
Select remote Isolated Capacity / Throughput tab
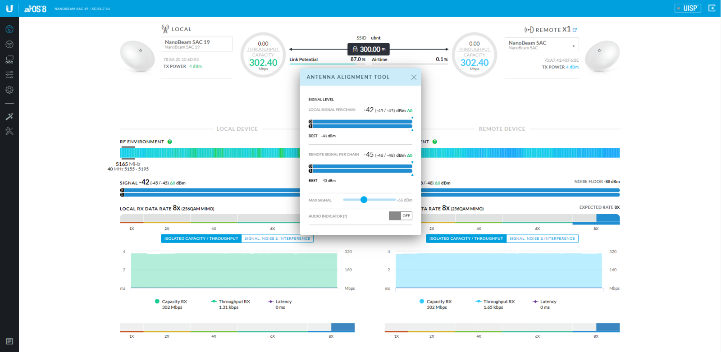(x=466, y=238)
